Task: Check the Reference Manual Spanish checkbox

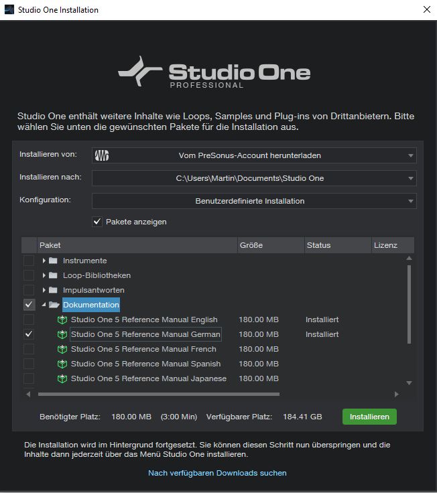Action: click(29, 364)
